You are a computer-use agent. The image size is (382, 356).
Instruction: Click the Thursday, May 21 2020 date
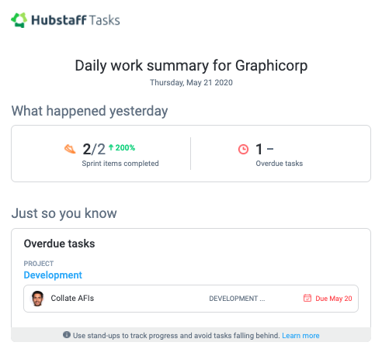(191, 82)
